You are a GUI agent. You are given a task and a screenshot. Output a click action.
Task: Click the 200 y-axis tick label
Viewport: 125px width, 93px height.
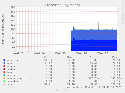[13, 7]
